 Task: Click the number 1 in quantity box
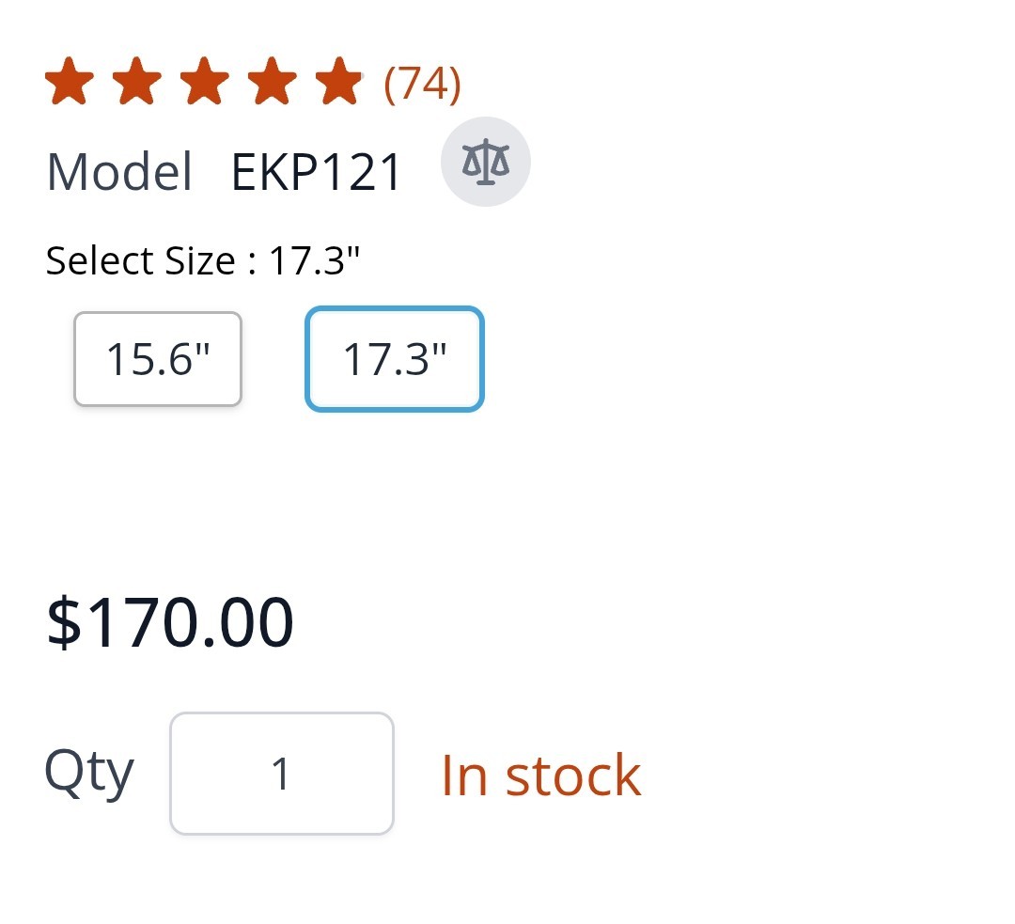click(x=280, y=774)
